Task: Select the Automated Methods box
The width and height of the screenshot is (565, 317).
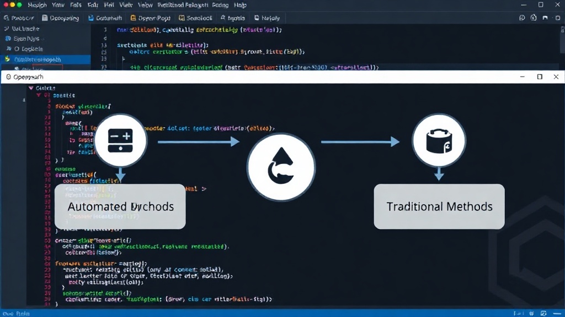Action: pos(120,207)
